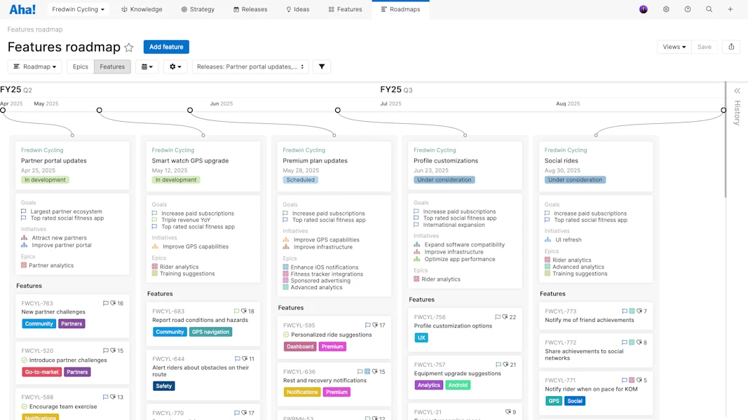This screenshot has width=748, height=420.
Task: Open Releases: Partner portal updates selector
Action: click(250, 66)
